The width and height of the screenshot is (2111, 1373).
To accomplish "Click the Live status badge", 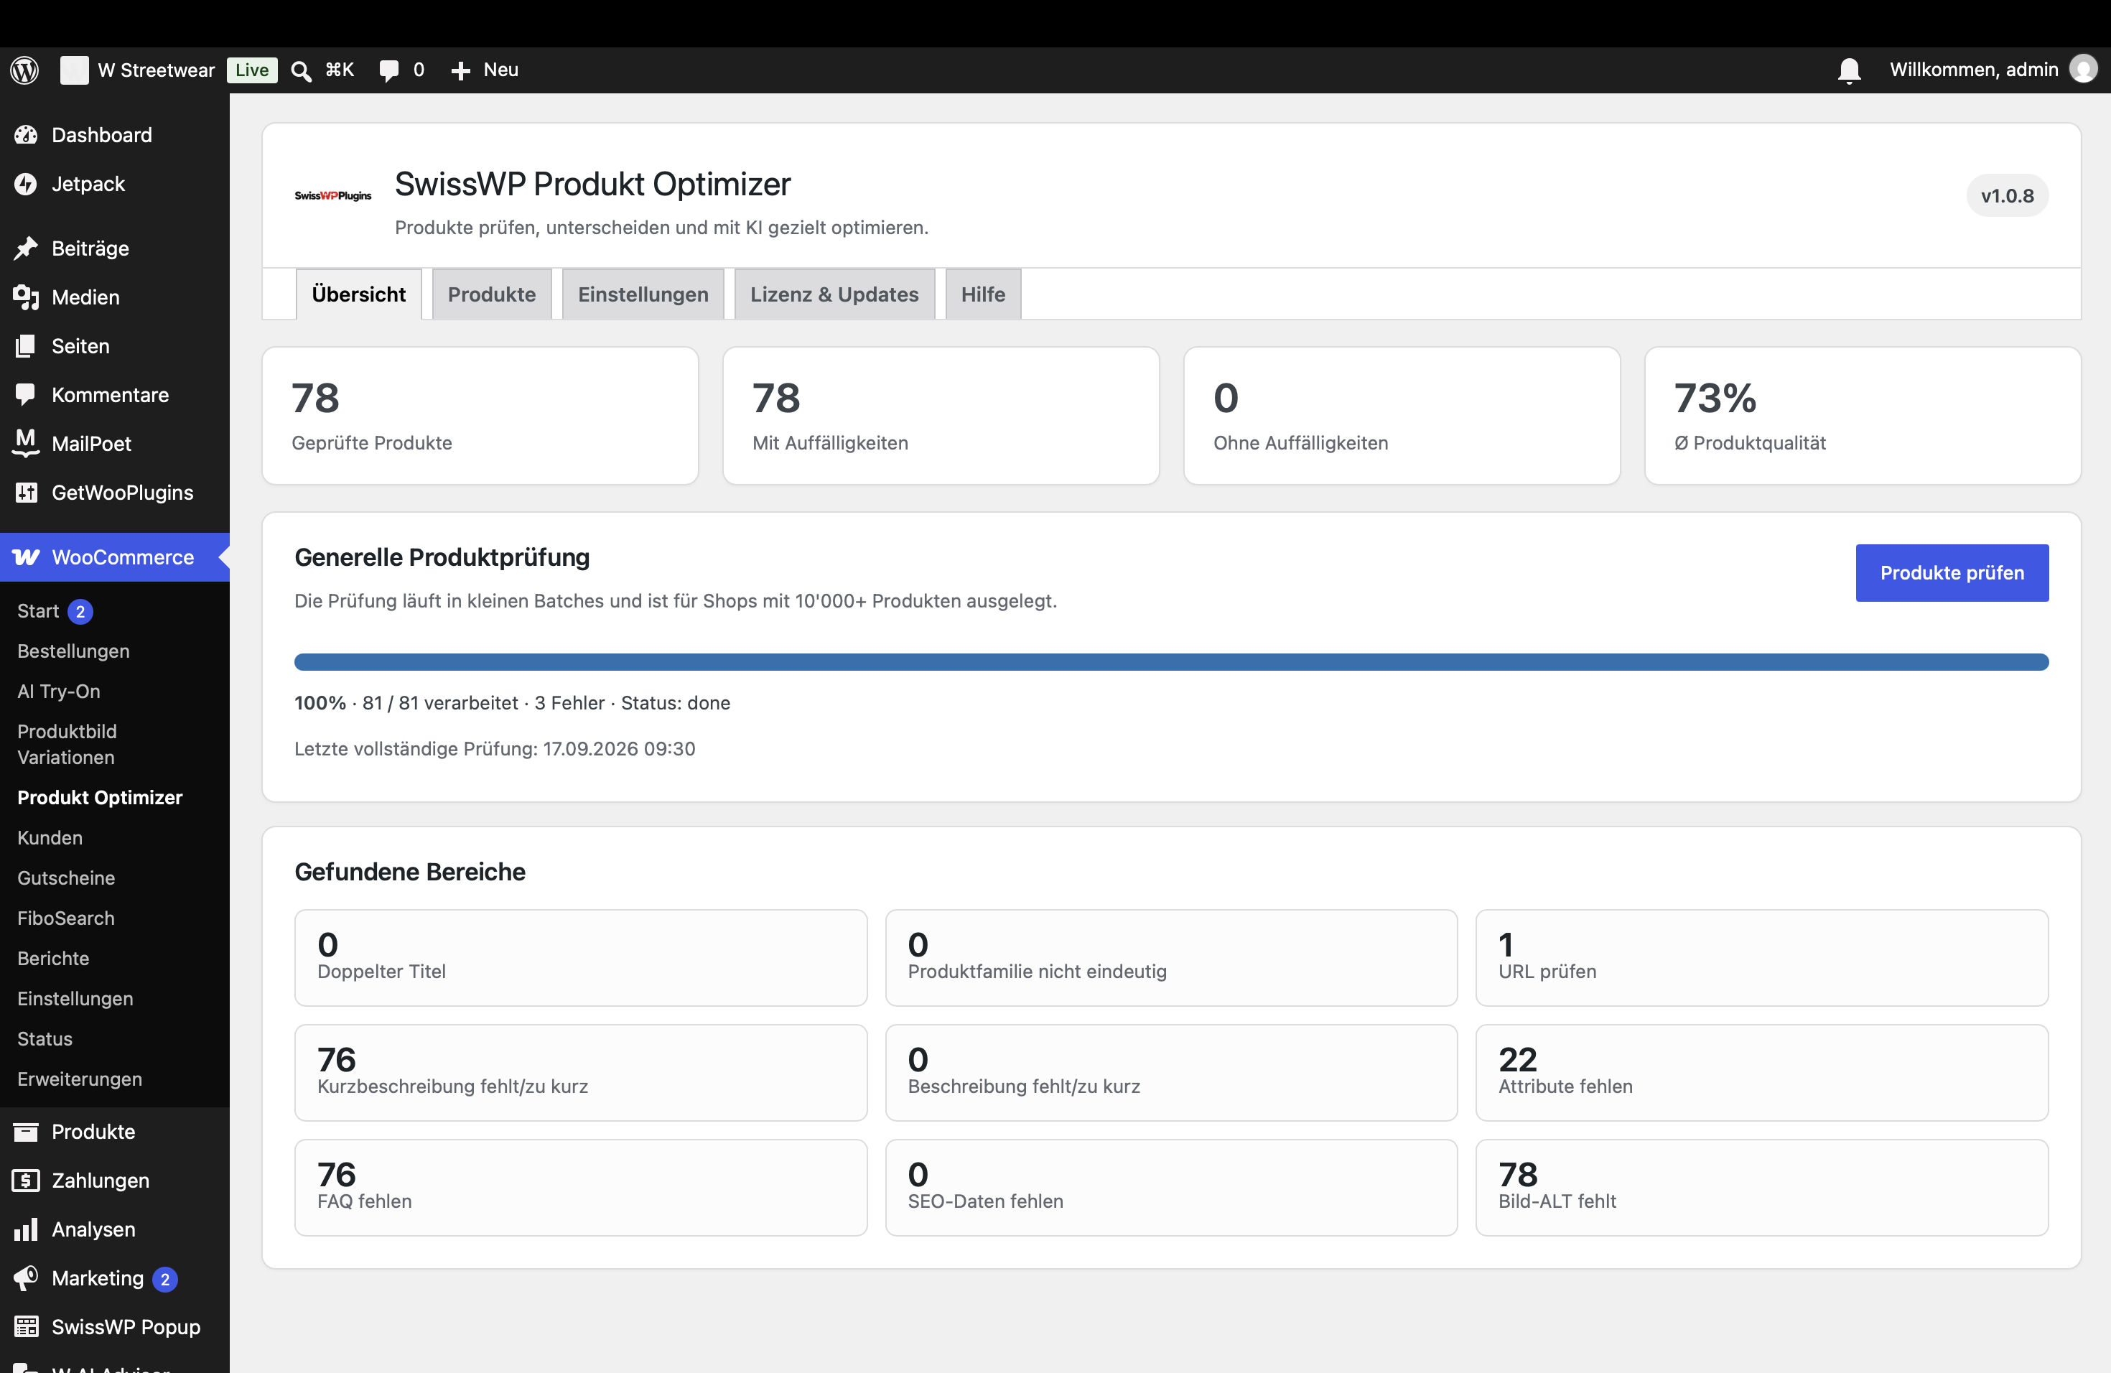I will pos(252,70).
